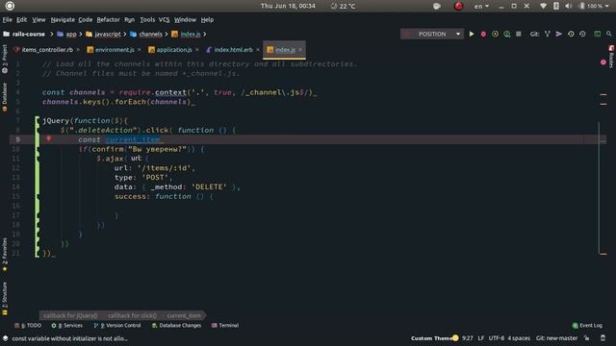The width and height of the screenshot is (616, 346).
Task: Open the green project structure icon in toolbar
Action: pyautogui.click(x=597, y=35)
